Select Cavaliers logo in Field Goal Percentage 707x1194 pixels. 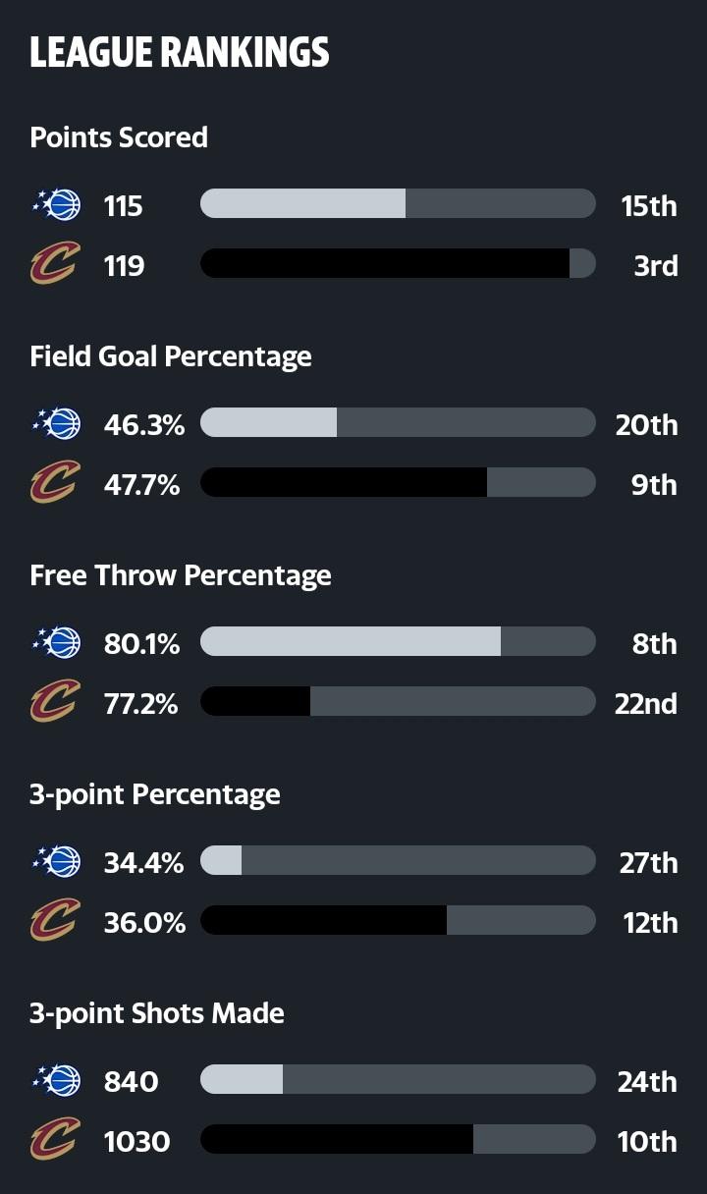55,484
